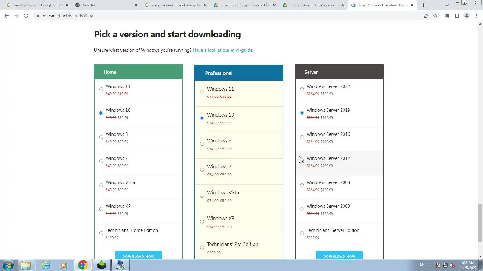Close the 'windows xp iso - Google Search' tab
483x271 pixels.
67,5
